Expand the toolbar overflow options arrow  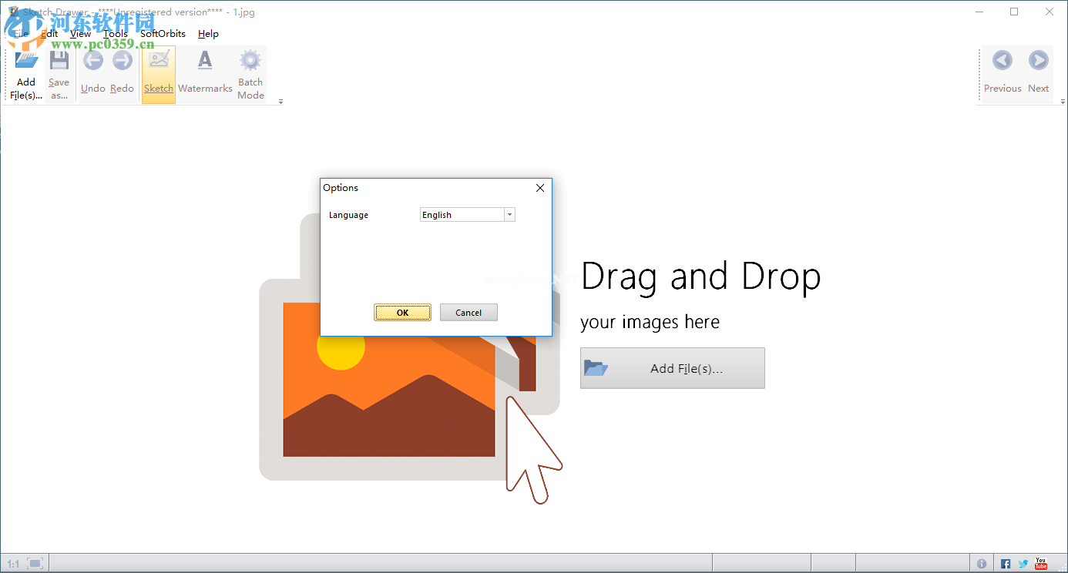[x=280, y=102]
